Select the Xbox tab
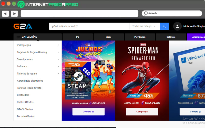The height and width of the screenshot is (128, 205). (x=109, y=37)
